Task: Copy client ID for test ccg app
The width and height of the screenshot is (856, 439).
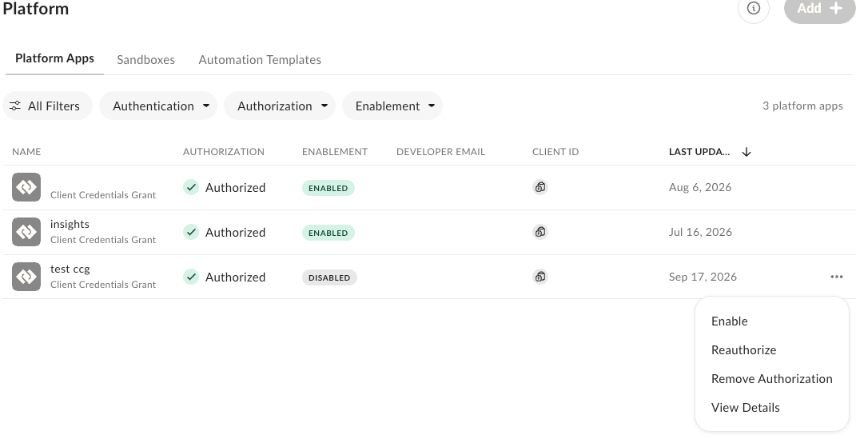Action: point(540,277)
